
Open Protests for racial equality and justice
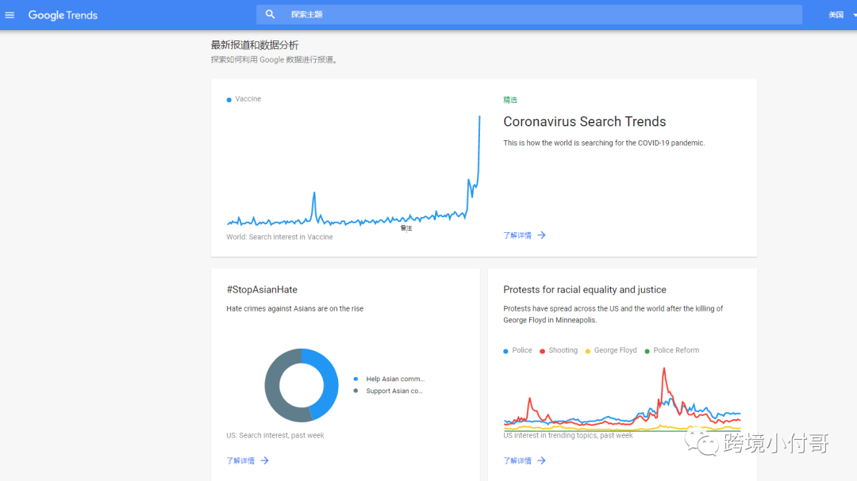pyautogui.click(x=584, y=290)
